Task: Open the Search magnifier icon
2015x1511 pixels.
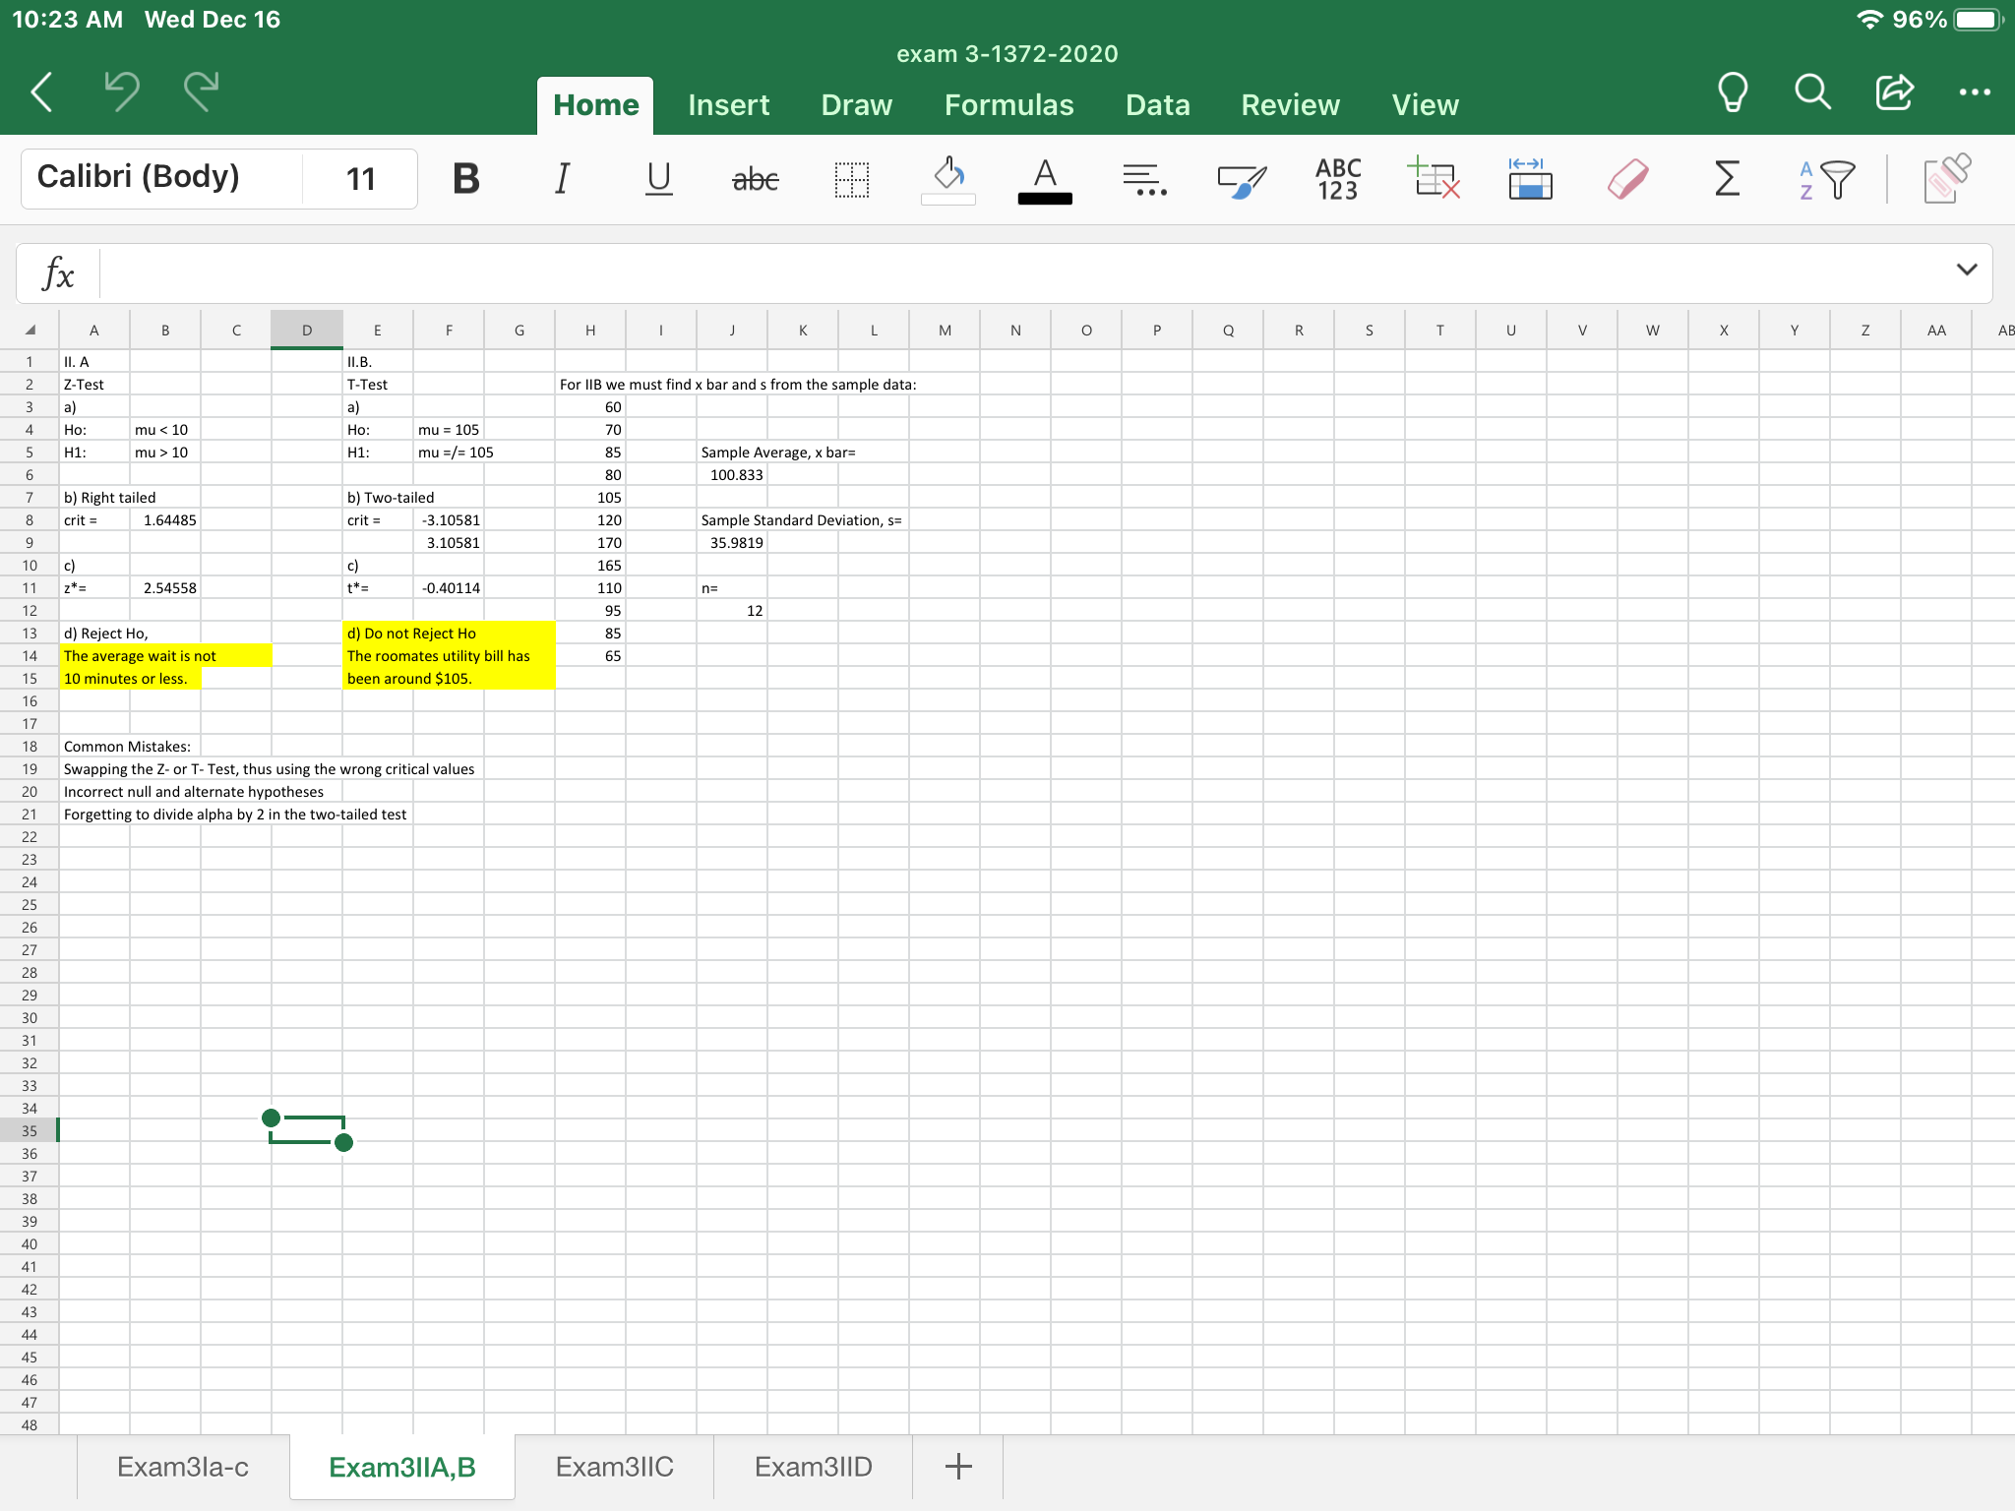Action: [1812, 92]
